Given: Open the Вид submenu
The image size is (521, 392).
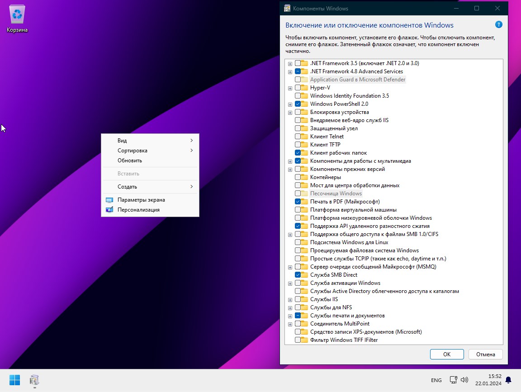Looking at the screenshot, I should 150,141.
